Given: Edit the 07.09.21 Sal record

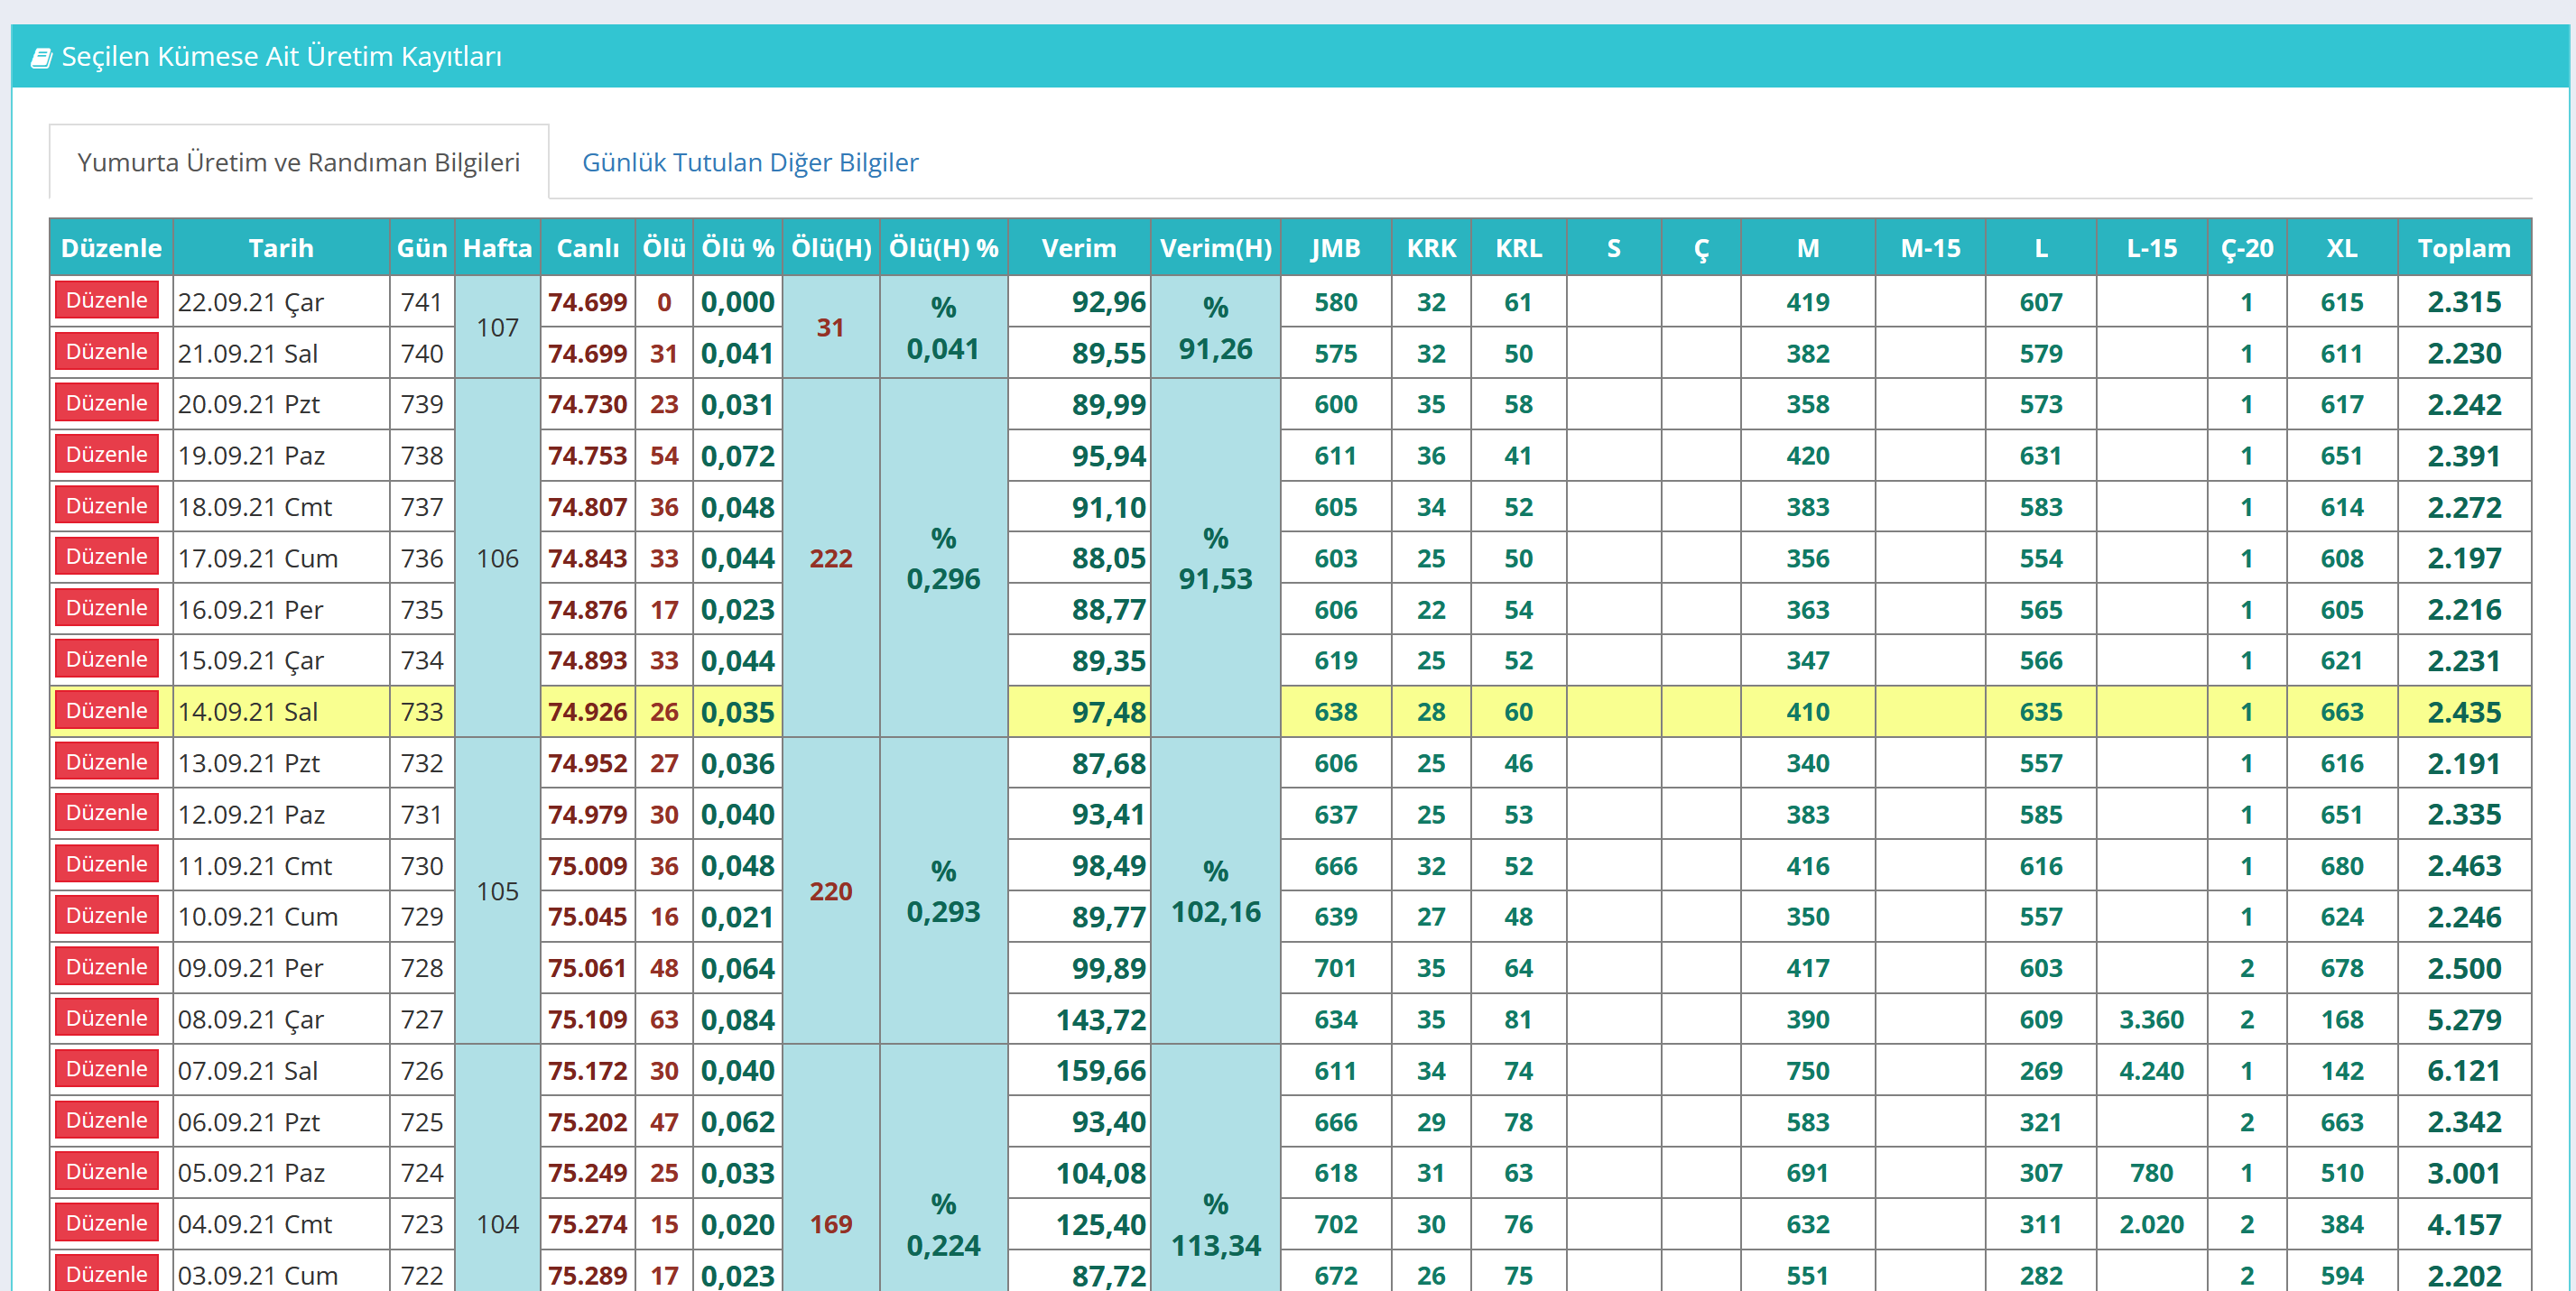Looking at the screenshot, I should click(x=107, y=1069).
